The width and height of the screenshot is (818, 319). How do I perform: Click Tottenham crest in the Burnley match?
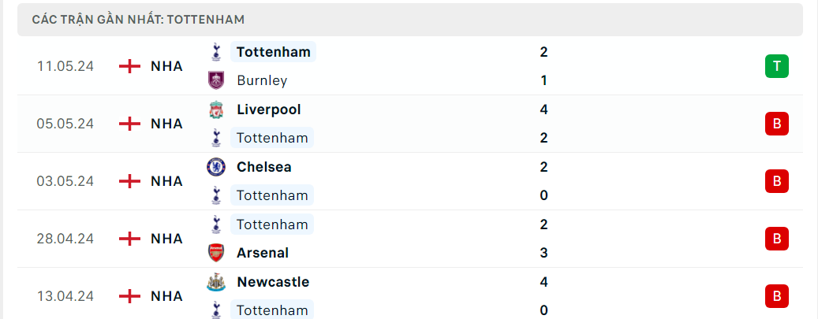point(215,52)
